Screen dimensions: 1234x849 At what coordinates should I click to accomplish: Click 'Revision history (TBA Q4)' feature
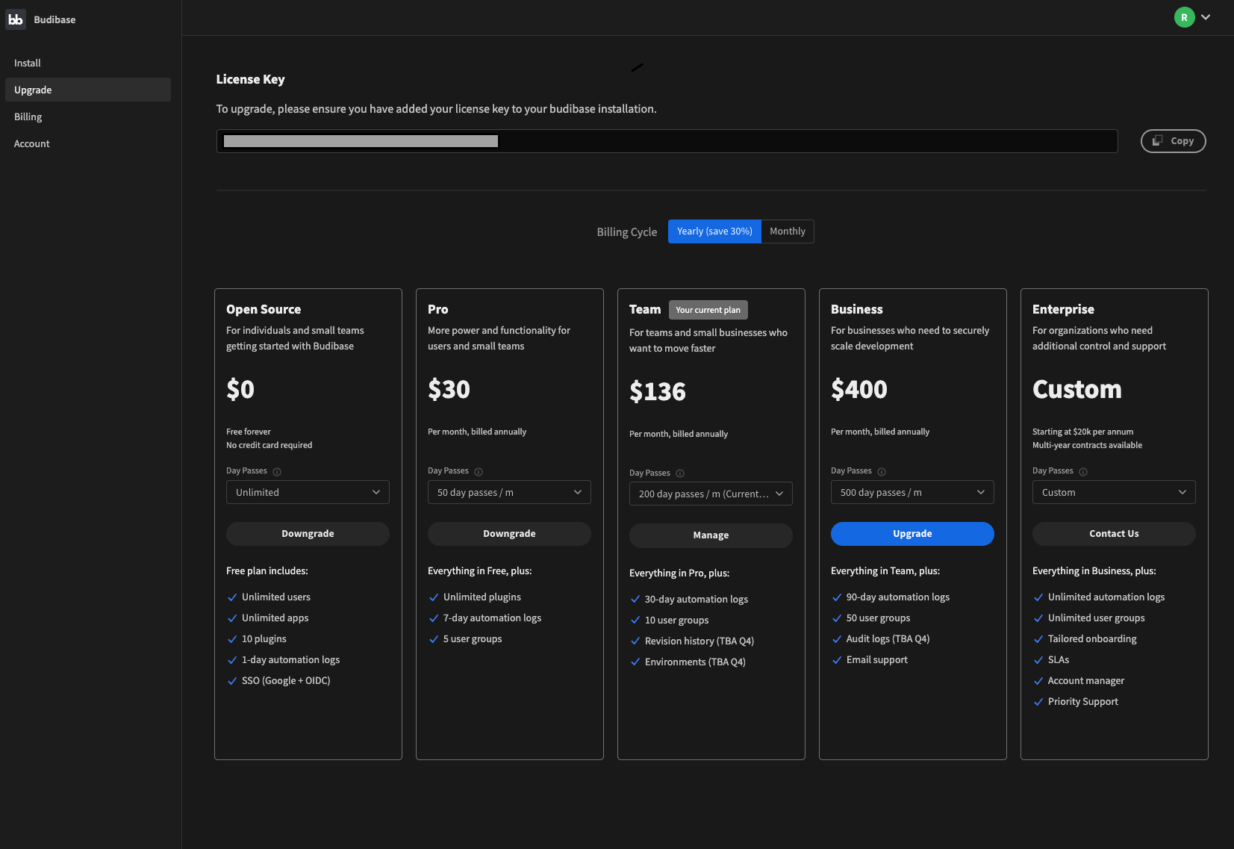tap(699, 641)
